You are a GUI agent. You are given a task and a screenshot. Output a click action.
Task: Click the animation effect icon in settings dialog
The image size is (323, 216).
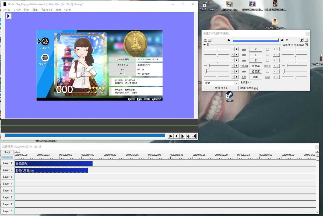coord(302,40)
